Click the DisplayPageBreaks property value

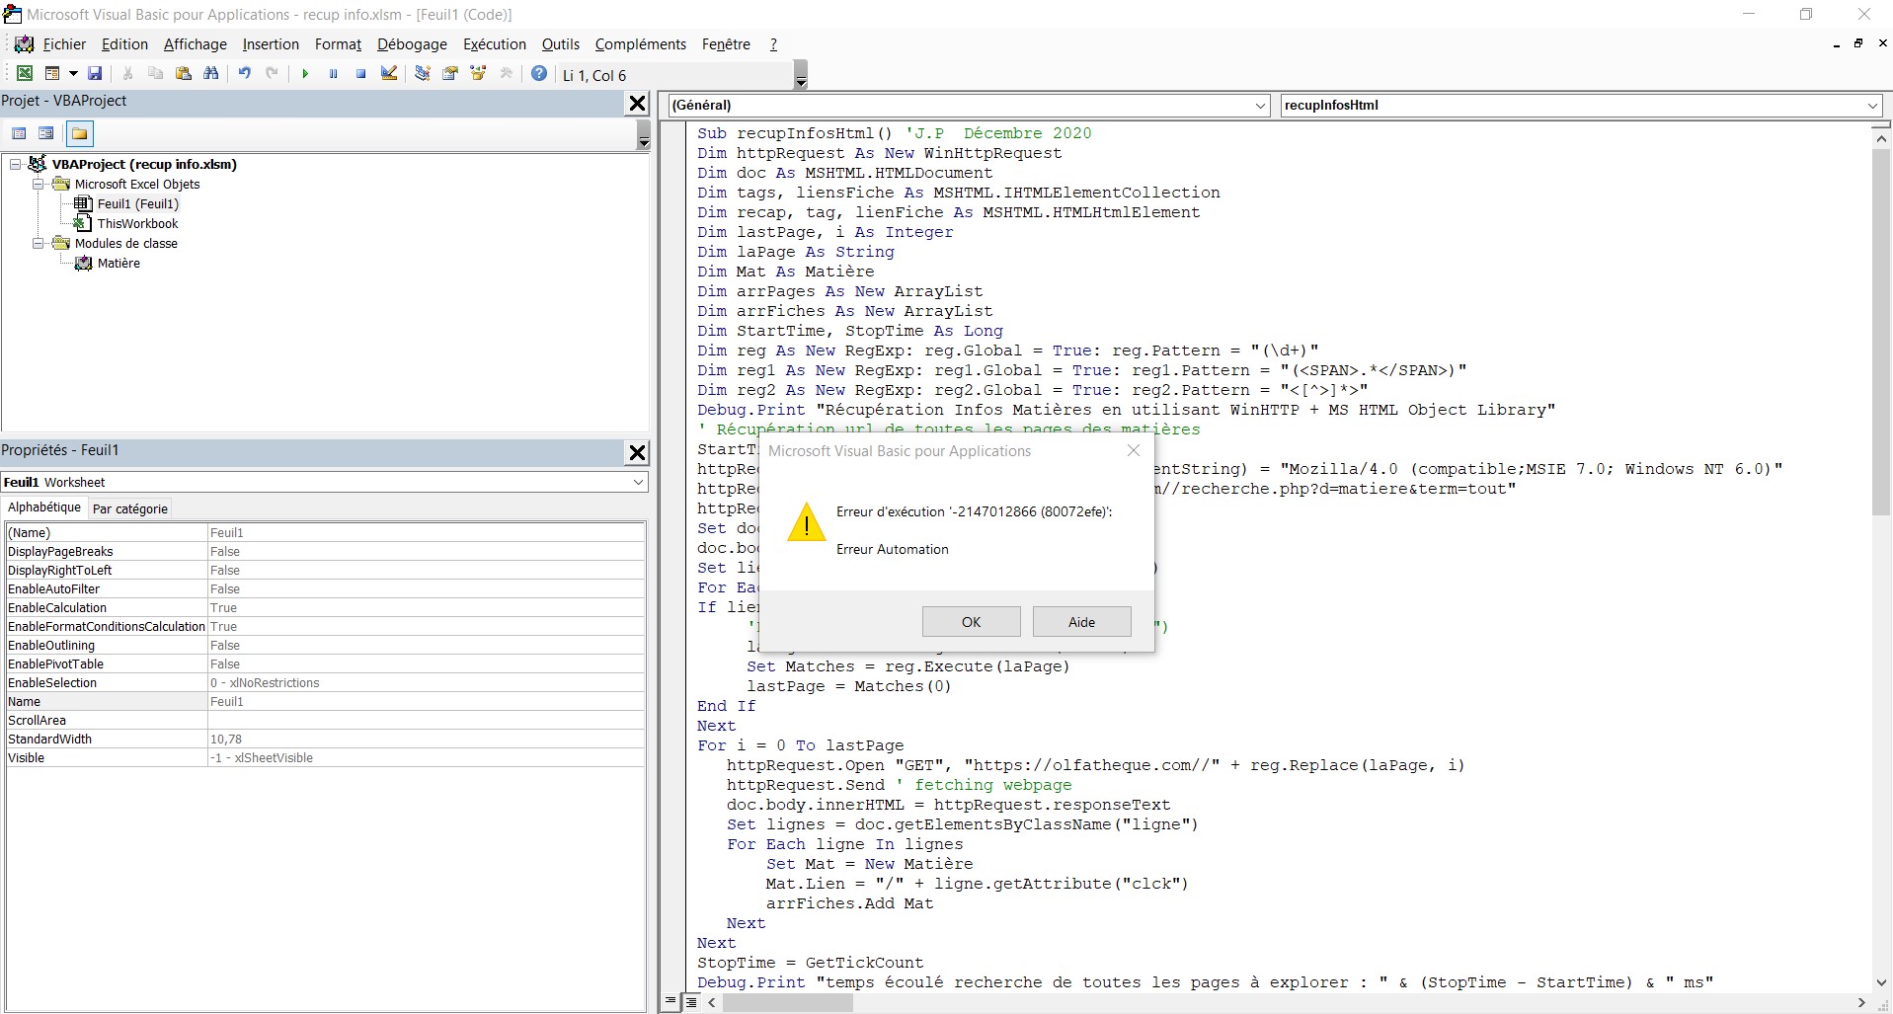[x=426, y=551]
